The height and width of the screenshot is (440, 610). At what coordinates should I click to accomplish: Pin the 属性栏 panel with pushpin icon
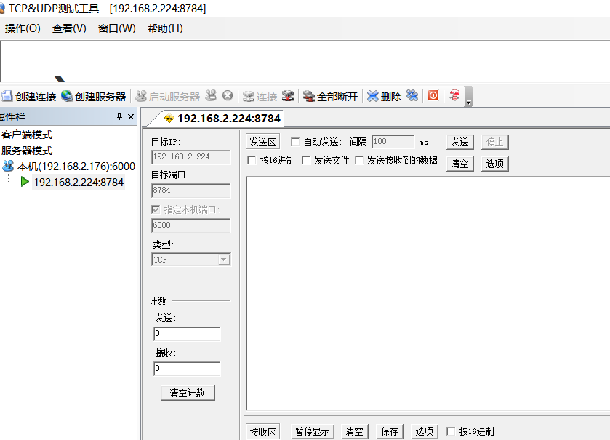pyautogui.click(x=120, y=117)
